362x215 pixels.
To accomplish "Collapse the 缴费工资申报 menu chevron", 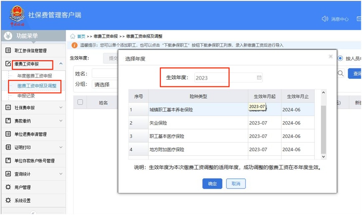I will coord(61,63).
